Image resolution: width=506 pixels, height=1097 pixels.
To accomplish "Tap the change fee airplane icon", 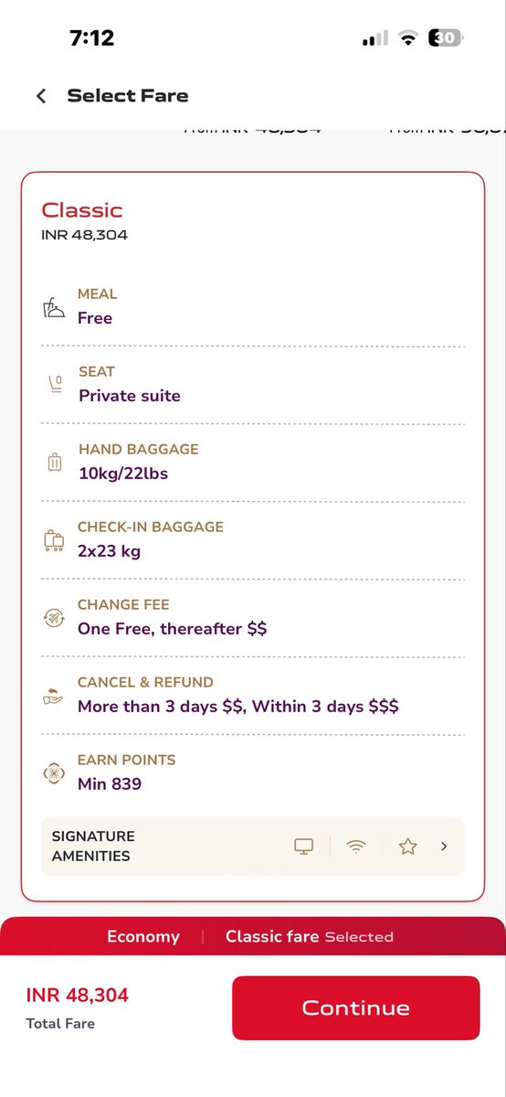I will tap(54, 619).
